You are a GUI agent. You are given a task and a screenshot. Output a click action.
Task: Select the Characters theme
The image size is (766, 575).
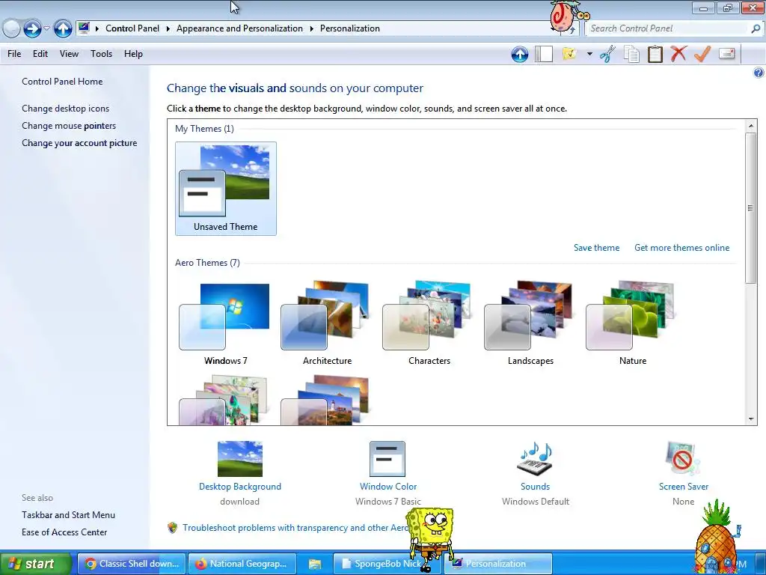click(429, 323)
